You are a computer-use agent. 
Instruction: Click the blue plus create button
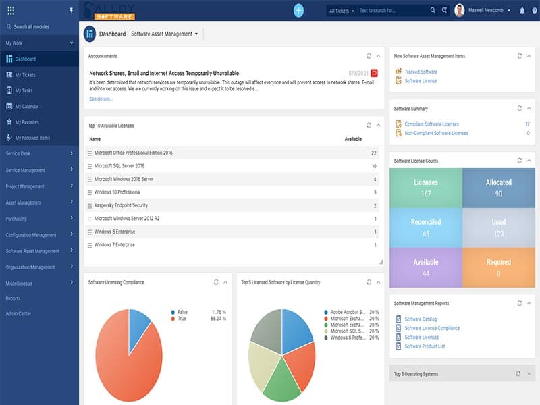(298, 10)
